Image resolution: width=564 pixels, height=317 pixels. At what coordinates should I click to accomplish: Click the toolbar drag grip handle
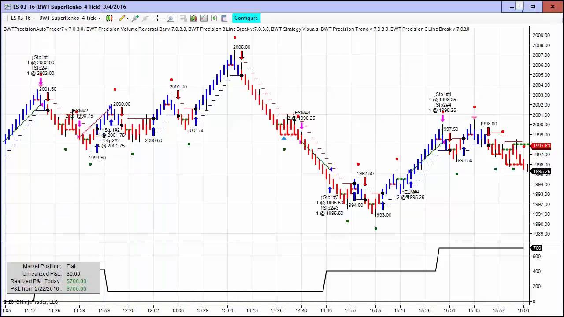pyautogui.click(x=4, y=18)
